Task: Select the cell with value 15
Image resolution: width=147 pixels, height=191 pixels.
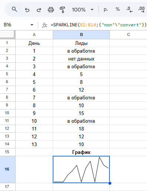Action: pos(81,113)
